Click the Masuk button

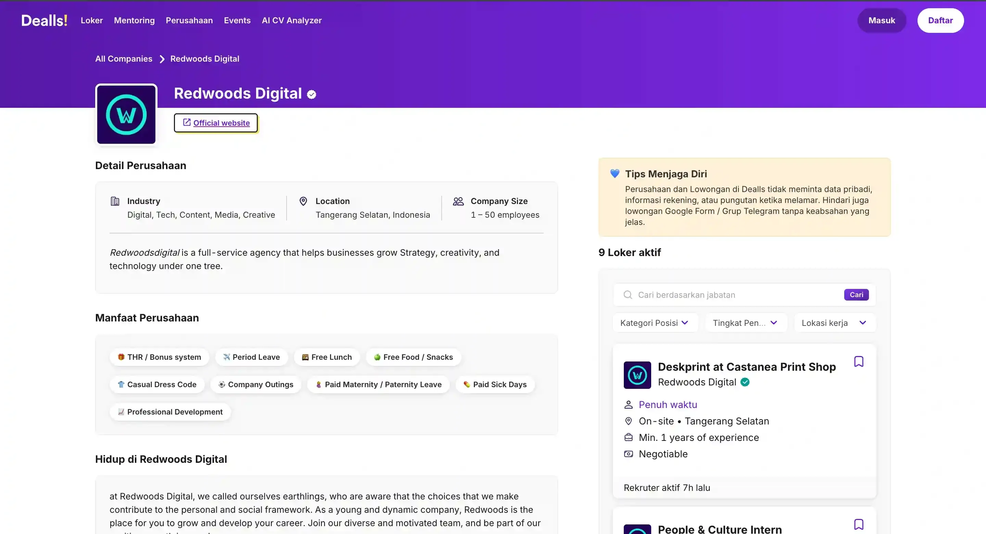(882, 20)
